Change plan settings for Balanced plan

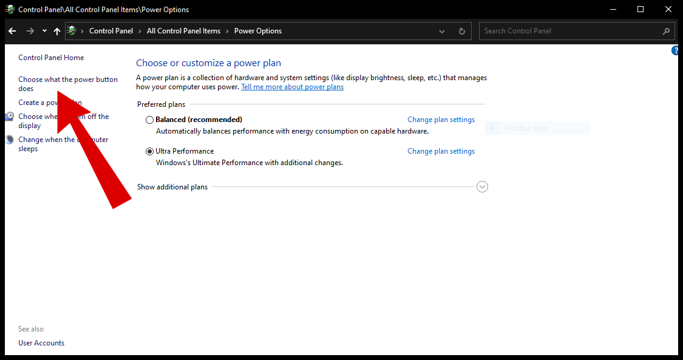pos(441,120)
